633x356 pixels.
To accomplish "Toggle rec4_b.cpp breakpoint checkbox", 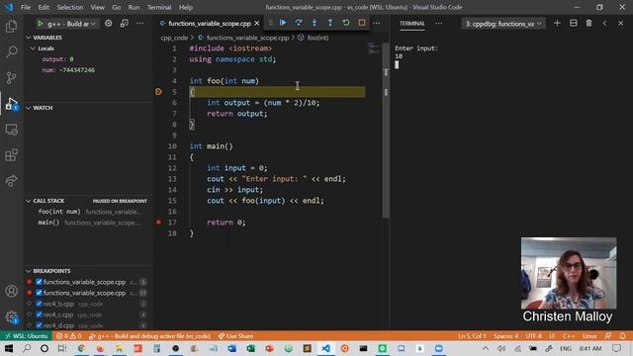I will 40,304.
